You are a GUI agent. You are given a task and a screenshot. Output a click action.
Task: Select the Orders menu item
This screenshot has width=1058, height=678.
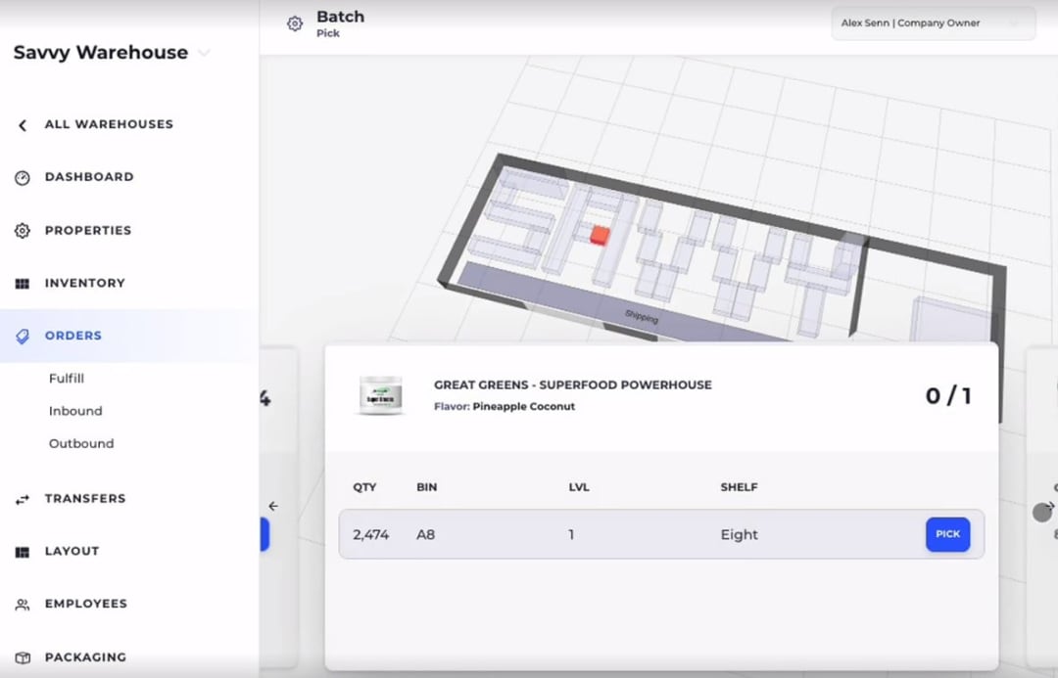click(x=72, y=336)
